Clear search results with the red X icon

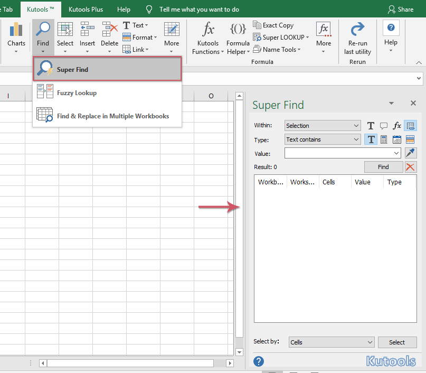coord(411,167)
